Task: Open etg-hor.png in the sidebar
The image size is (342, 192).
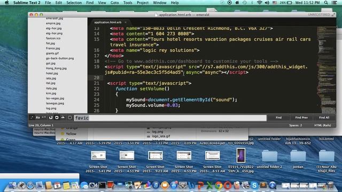Action: click(54, 33)
